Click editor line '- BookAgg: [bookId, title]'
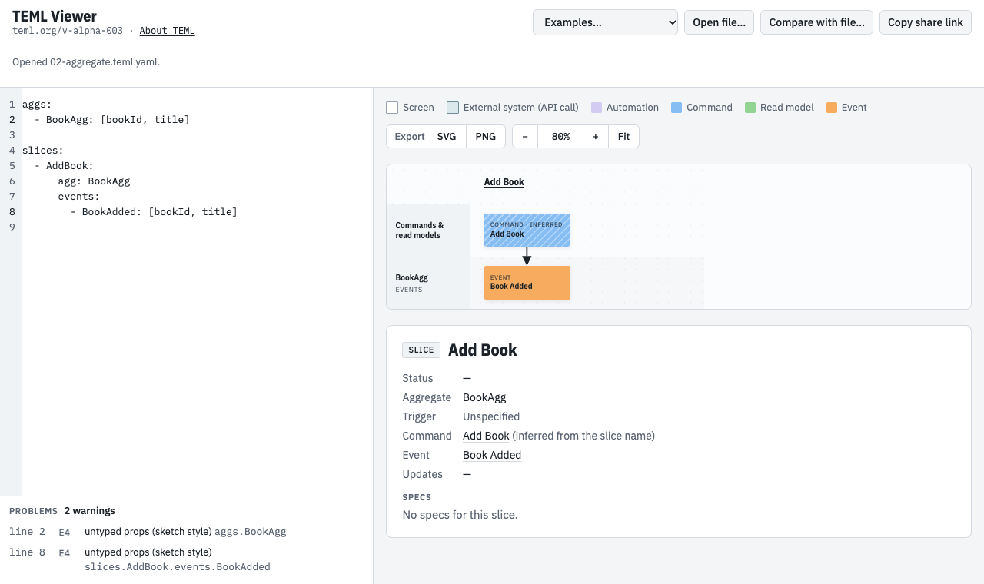This screenshot has height=584, width=984. coord(198,120)
